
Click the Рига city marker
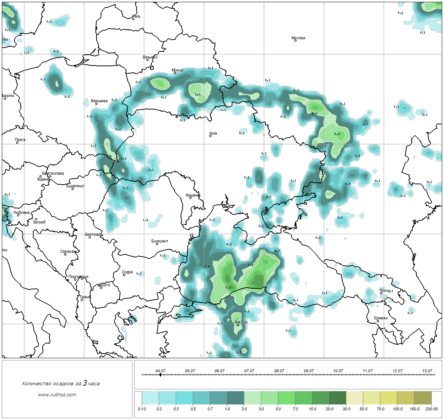coord(134,19)
